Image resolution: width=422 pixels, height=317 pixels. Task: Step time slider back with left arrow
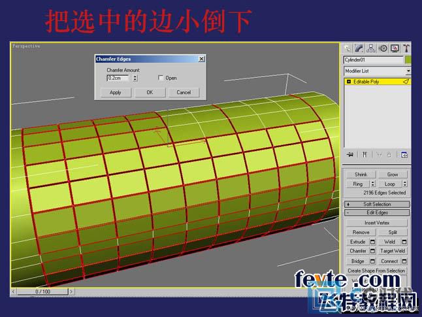point(14,292)
